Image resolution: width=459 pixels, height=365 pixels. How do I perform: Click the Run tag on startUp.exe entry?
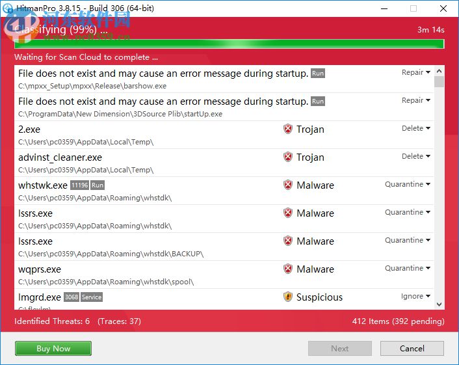pyautogui.click(x=318, y=101)
